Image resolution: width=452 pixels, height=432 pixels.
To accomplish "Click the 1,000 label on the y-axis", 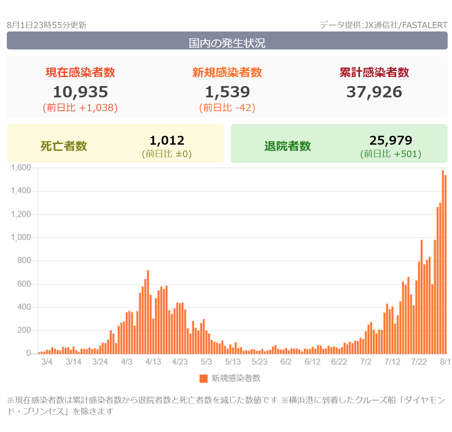I will (21, 238).
